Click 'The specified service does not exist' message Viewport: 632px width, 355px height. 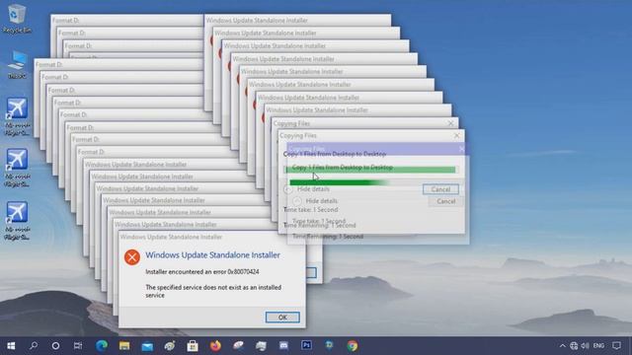(x=213, y=292)
